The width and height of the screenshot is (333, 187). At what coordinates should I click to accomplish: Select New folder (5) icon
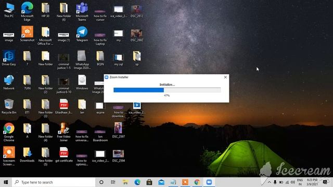click(45, 156)
